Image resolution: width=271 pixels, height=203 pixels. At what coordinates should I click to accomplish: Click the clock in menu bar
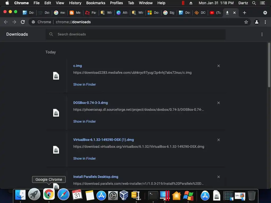[216, 3]
